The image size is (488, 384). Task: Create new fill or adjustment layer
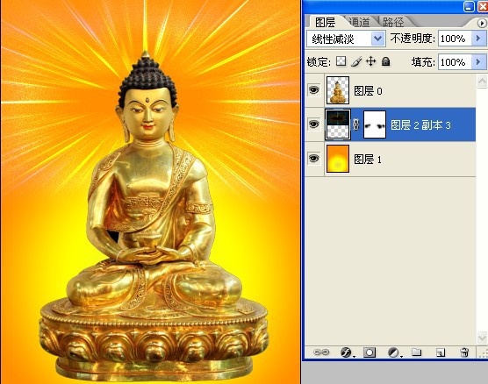coord(394,352)
